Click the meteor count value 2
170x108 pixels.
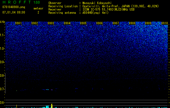tap(38, 12)
